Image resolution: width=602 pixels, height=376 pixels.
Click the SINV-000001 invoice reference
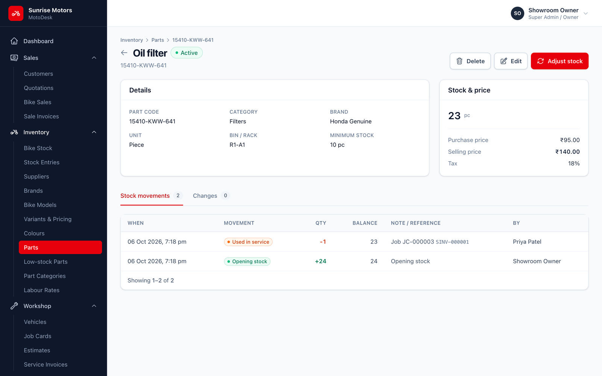point(452,242)
